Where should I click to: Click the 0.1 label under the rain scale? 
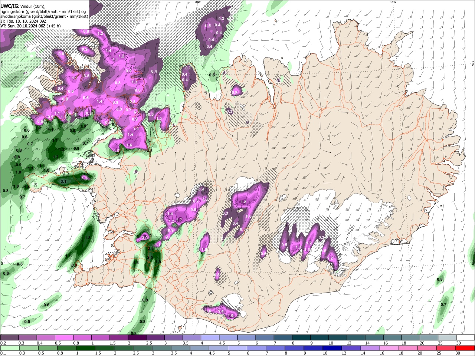point(3,353)
